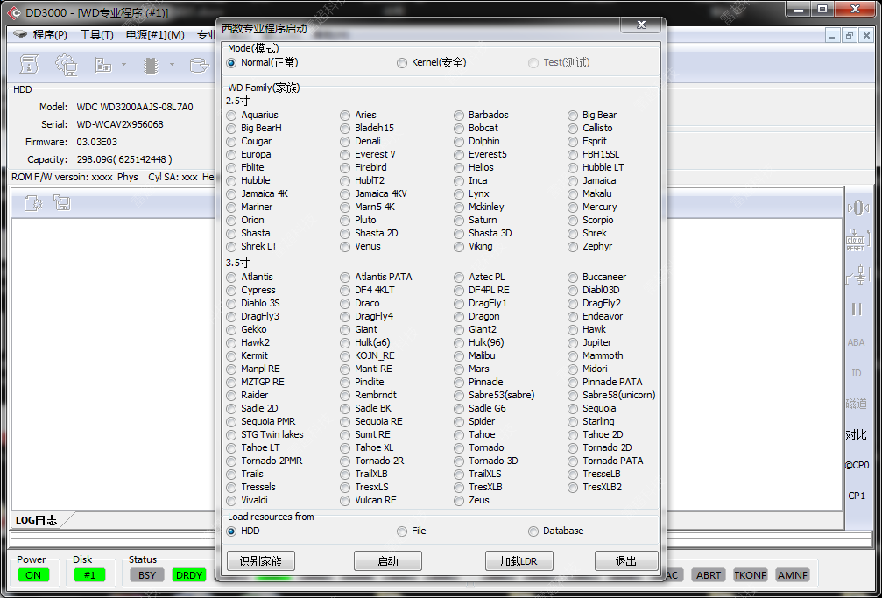
Task: Click the zero-position icon in right sidebar
Action: (x=857, y=208)
